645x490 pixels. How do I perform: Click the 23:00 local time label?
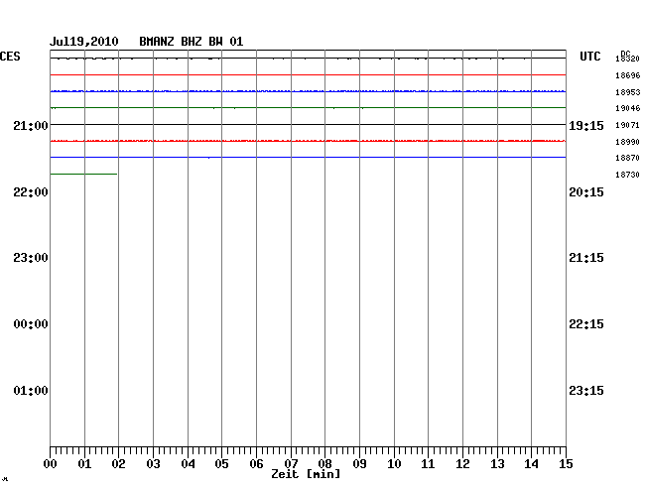tap(31, 258)
